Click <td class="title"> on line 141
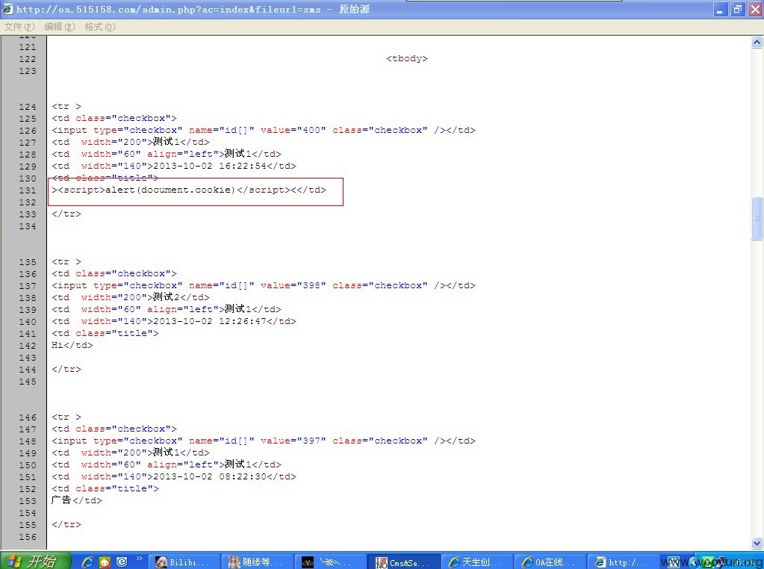This screenshot has height=569, width=764. [x=105, y=333]
